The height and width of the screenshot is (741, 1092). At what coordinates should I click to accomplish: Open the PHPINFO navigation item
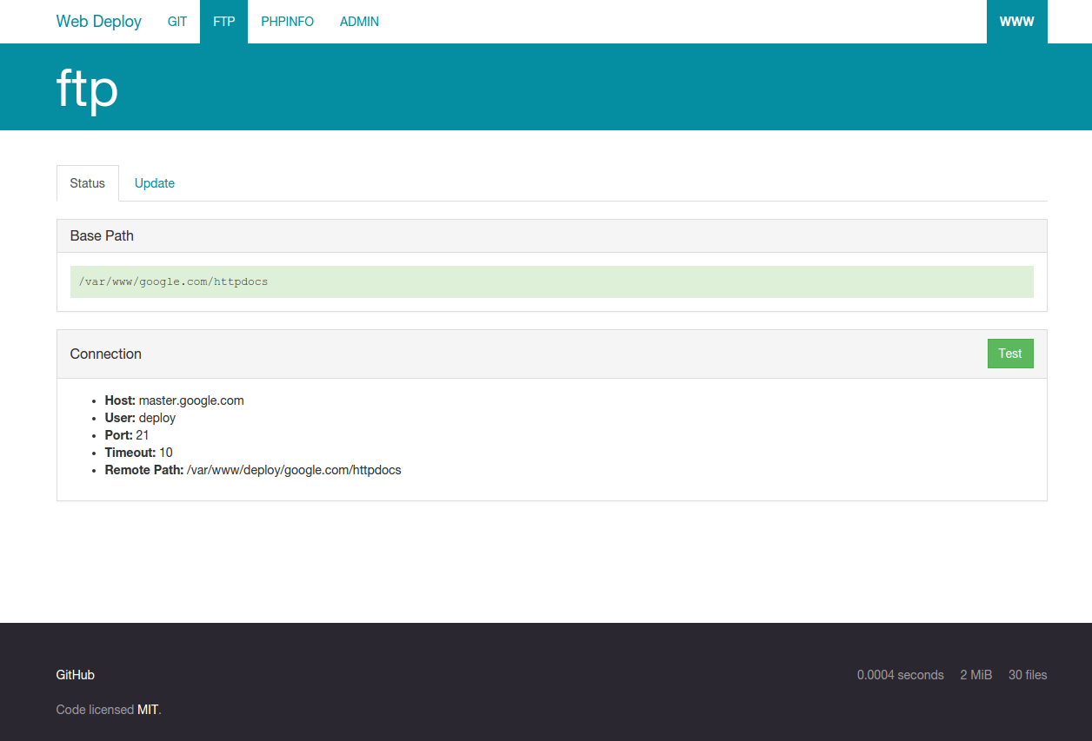(287, 22)
